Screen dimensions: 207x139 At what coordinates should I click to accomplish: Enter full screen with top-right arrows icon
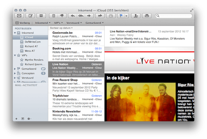pos(191,10)
